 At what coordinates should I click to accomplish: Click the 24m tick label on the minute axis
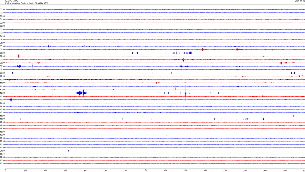click(x=245, y=171)
